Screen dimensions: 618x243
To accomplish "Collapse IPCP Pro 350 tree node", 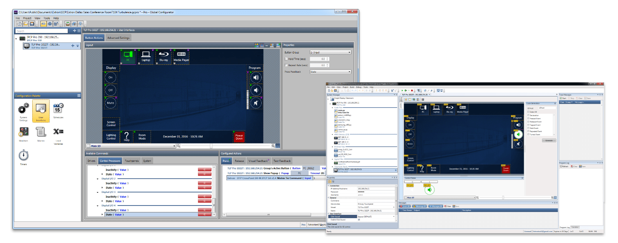I will point(16,39).
